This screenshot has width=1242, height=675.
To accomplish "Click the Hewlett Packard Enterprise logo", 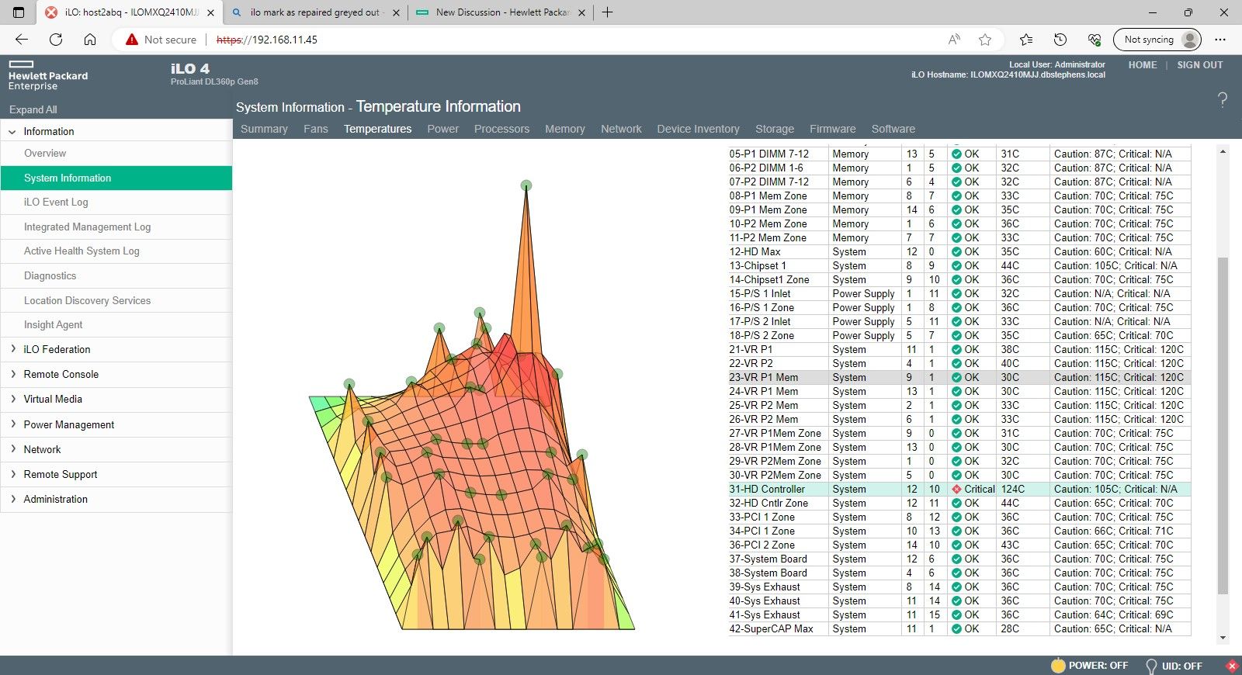I will pos(48,76).
